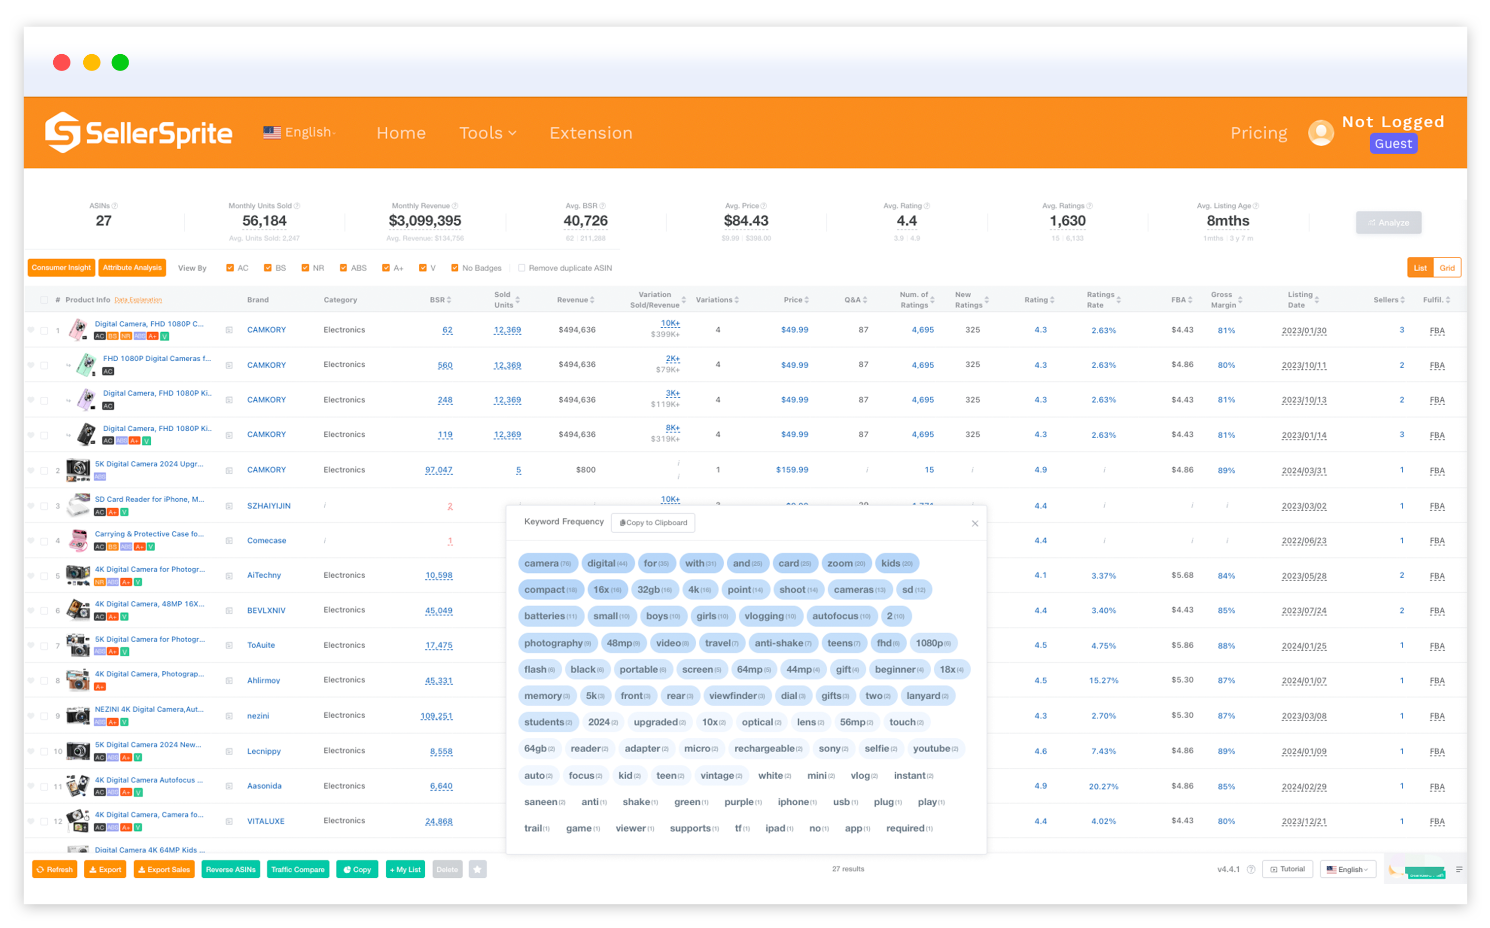This screenshot has height=928, width=1490.
Task: Click the yellow macOS minimize button
Action: [x=92, y=63]
